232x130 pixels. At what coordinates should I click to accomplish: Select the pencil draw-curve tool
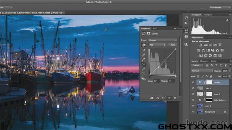[143, 69]
